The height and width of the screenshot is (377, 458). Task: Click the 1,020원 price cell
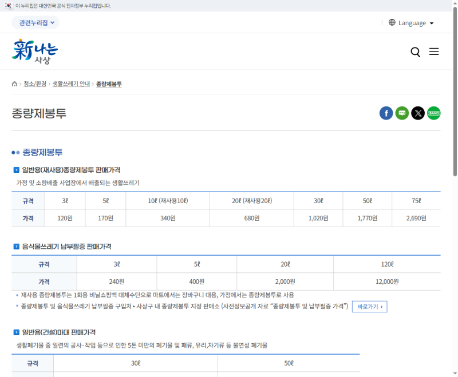coord(318,219)
